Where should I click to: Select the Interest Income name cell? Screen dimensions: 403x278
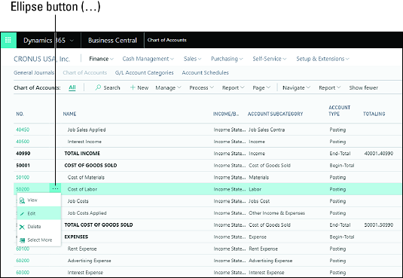click(84, 142)
